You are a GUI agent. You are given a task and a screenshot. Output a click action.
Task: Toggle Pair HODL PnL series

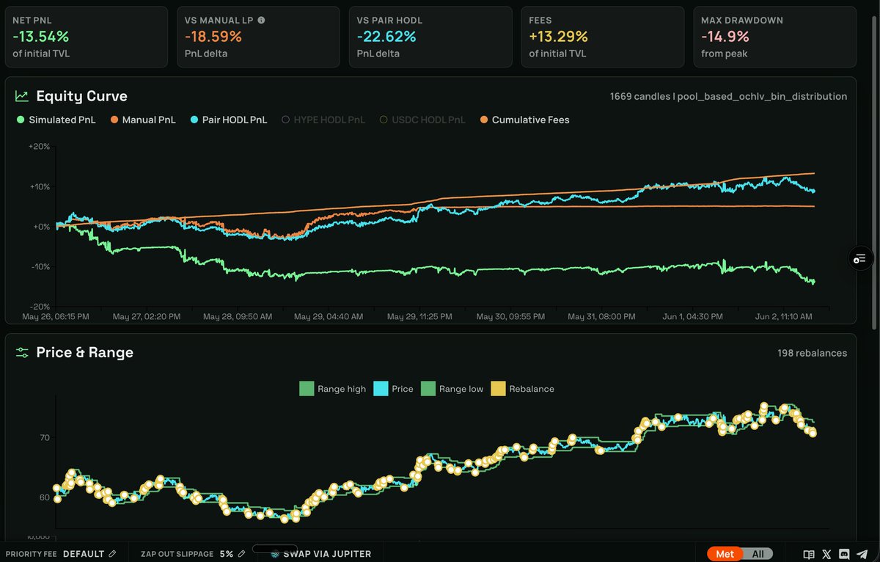pyautogui.click(x=229, y=120)
